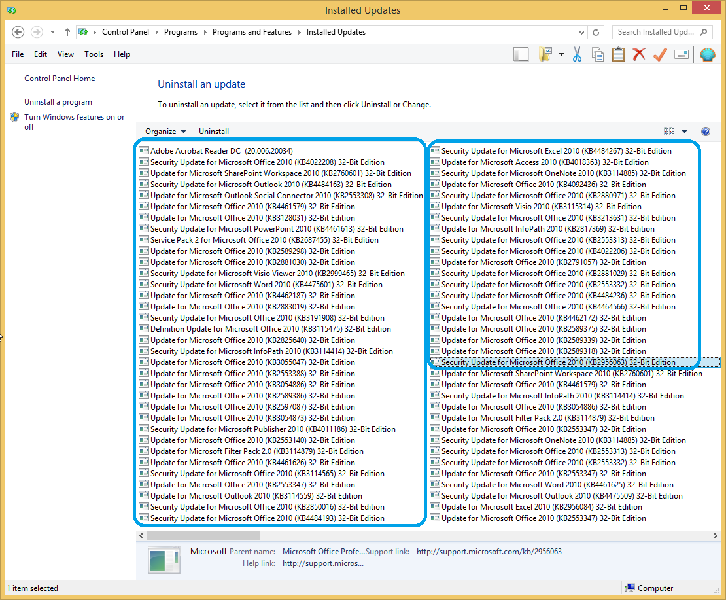Open the view options dropdown arrow
The width and height of the screenshot is (726, 600).
[684, 131]
